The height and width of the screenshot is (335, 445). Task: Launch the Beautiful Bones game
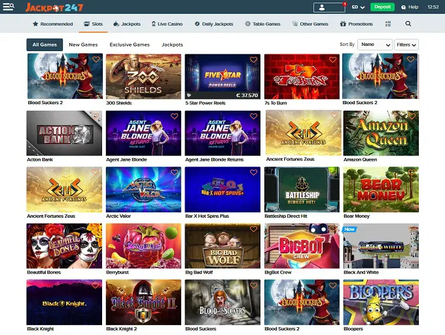[x=64, y=246]
